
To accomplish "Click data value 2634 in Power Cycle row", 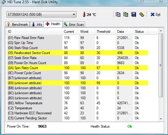I will pyautogui.click(x=121, y=73).
